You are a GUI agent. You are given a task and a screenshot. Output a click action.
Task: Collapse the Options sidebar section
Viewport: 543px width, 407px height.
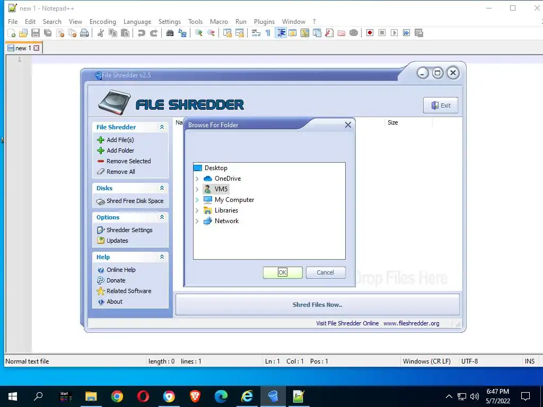coord(162,217)
